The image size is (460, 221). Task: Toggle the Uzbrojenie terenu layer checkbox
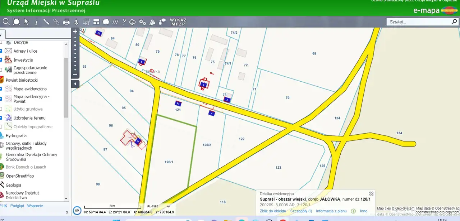coord(1,118)
